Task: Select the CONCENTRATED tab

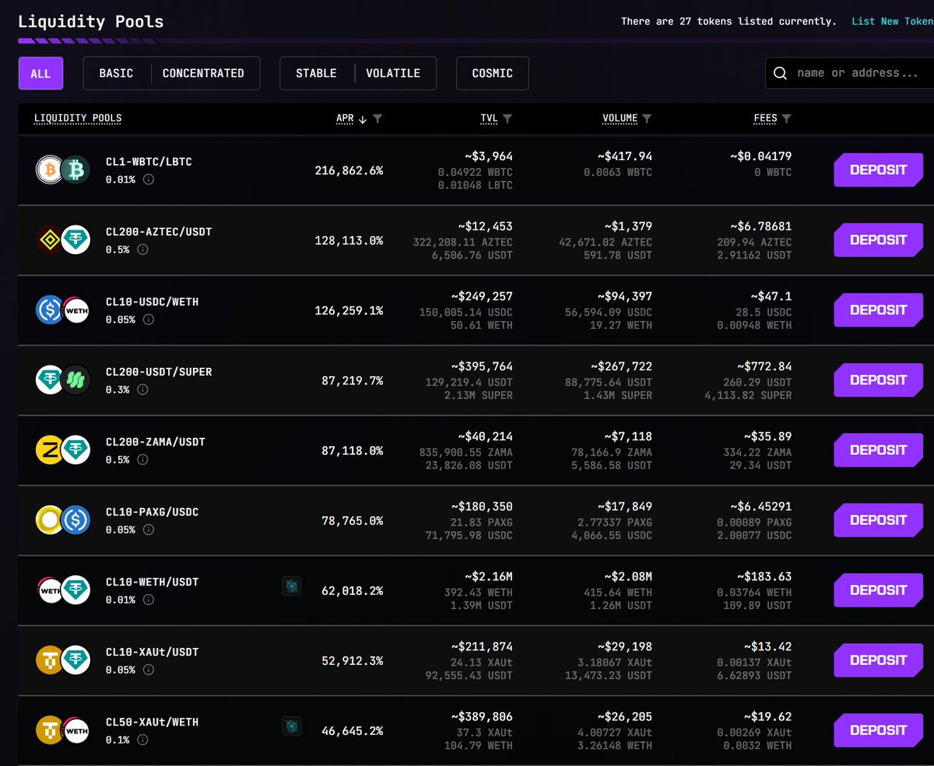Action: pyautogui.click(x=203, y=73)
